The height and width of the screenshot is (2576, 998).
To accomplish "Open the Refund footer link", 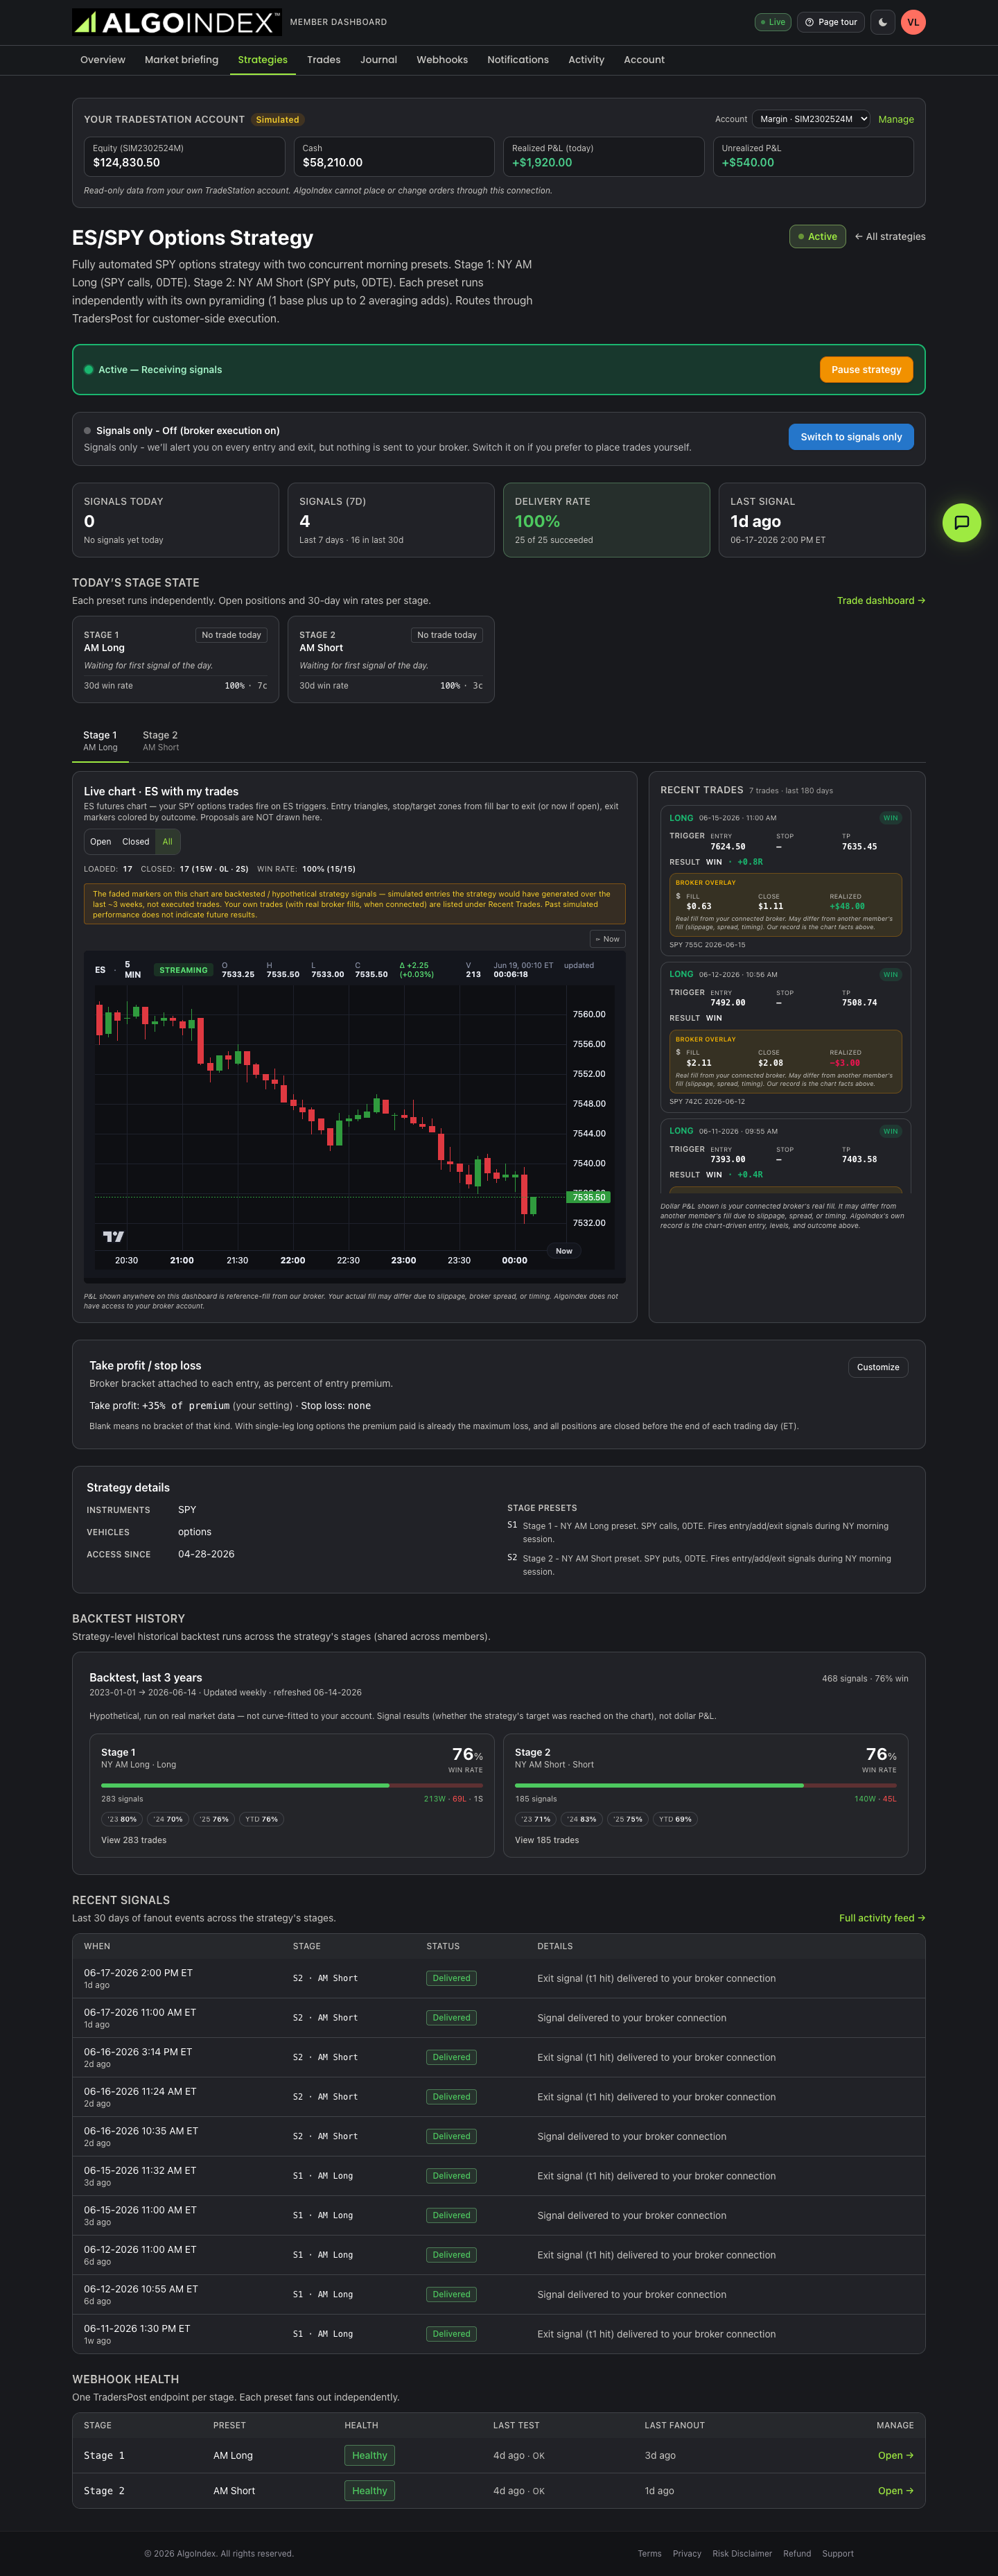I will tap(797, 2553).
